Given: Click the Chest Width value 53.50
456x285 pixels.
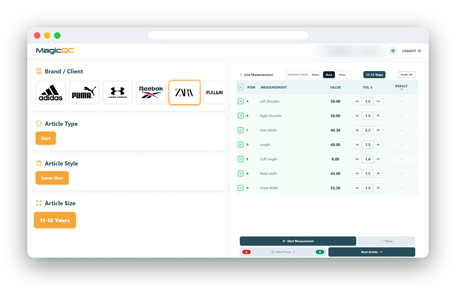Looking at the screenshot, I should click(335, 188).
